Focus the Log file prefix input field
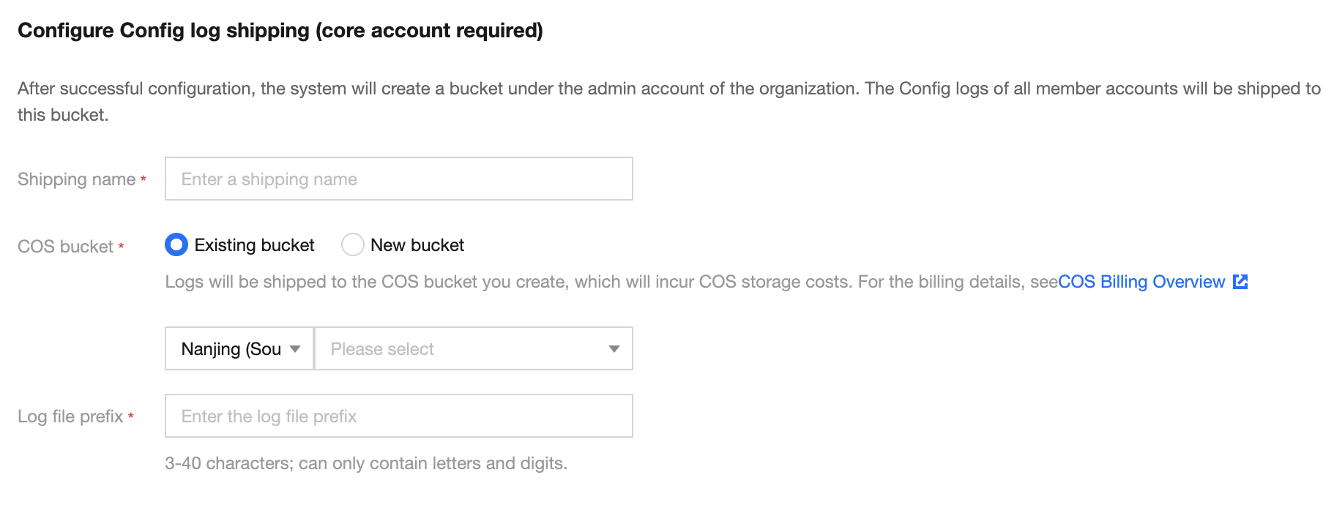 coord(398,416)
